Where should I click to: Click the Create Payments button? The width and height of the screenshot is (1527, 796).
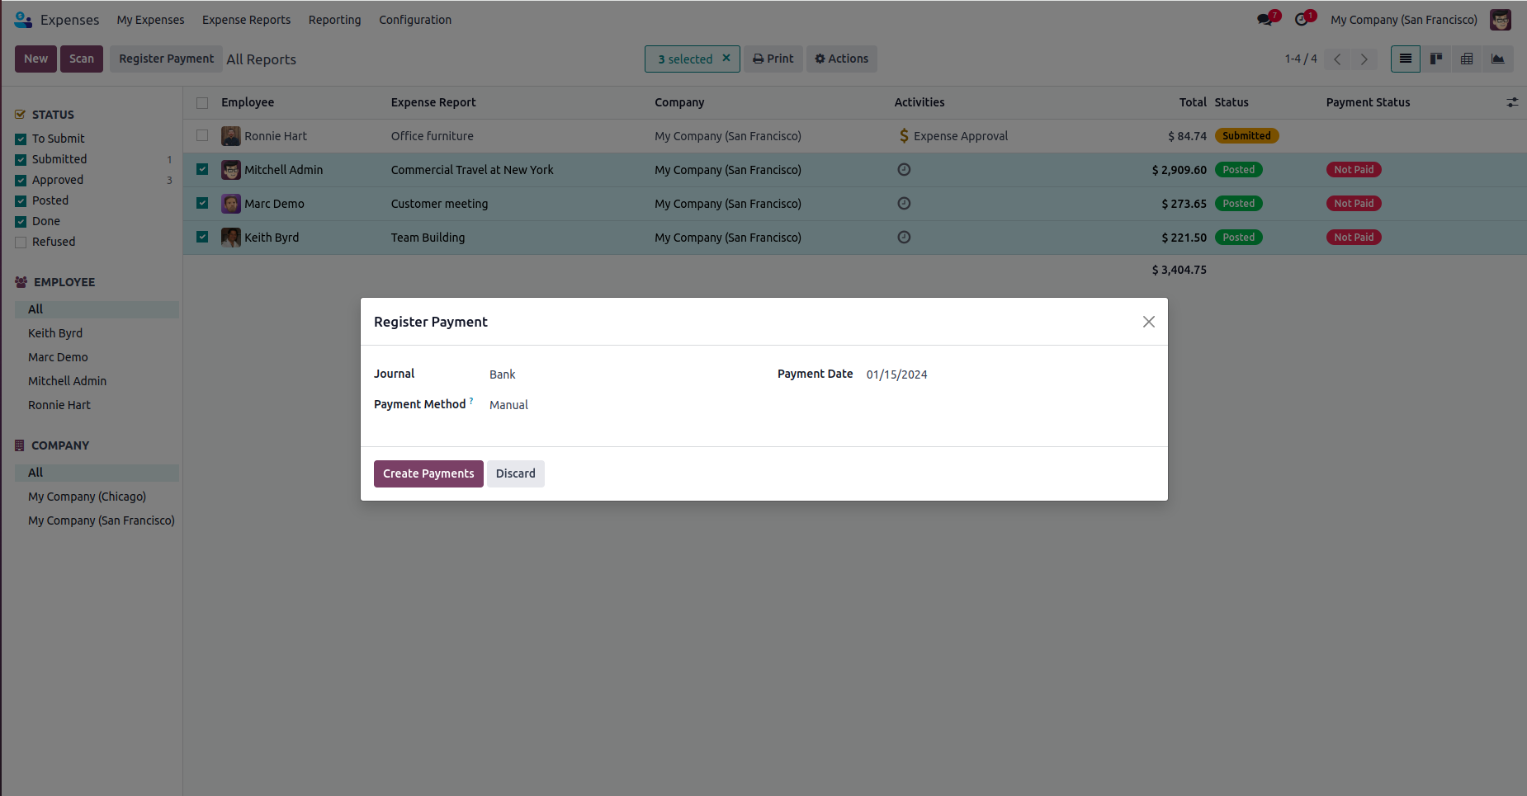click(x=428, y=473)
